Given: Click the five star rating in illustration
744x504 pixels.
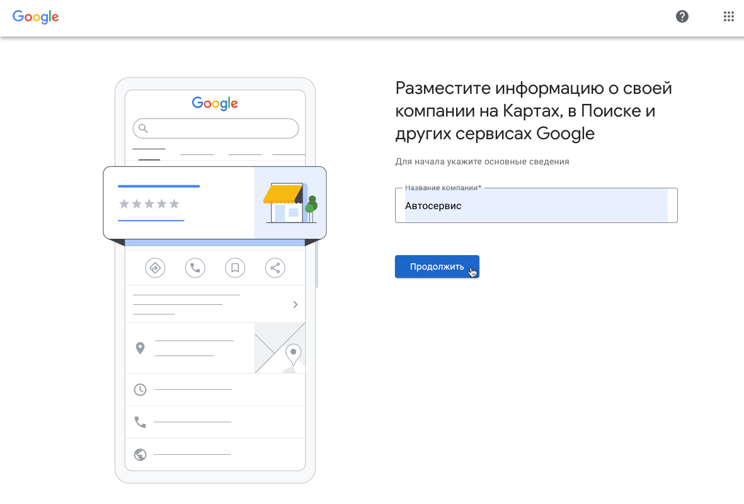Looking at the screenshot, I should 149,204.
